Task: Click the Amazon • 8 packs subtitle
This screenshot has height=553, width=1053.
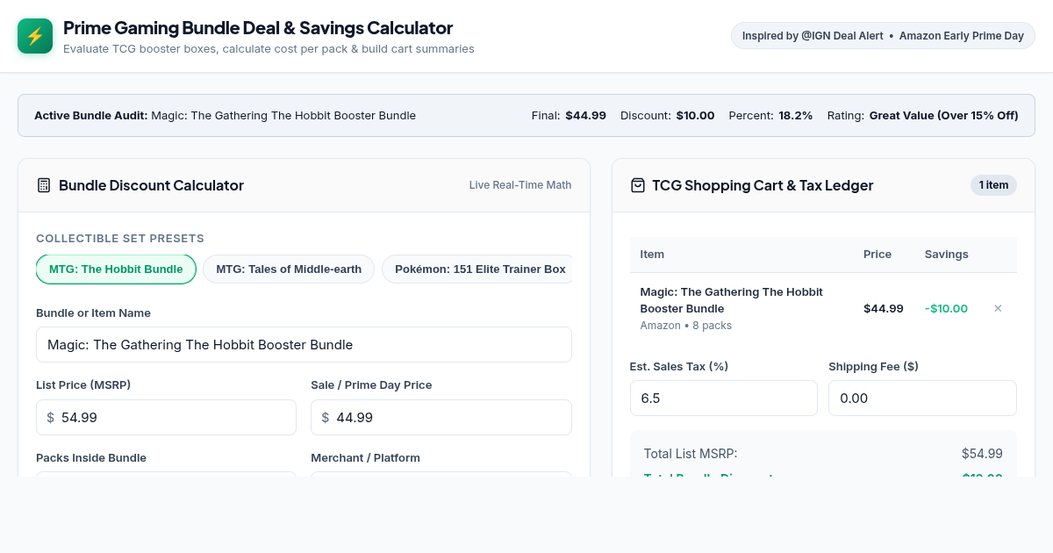Action: (x=686, y=326)
